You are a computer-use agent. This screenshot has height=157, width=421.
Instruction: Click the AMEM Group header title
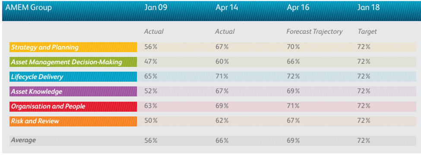coord(28,8)
